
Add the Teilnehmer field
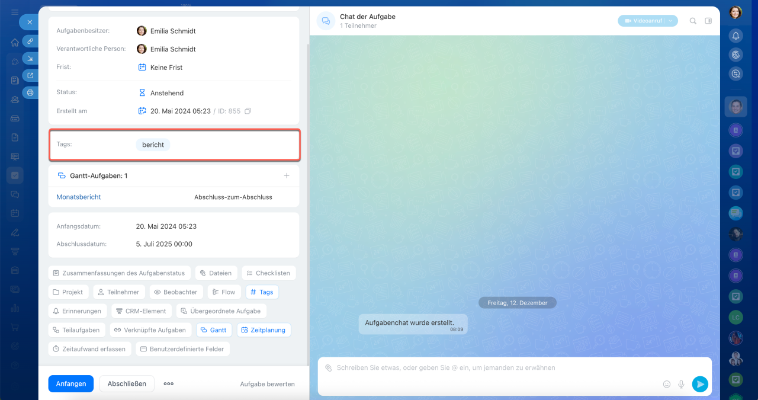(x=119, y=292)
